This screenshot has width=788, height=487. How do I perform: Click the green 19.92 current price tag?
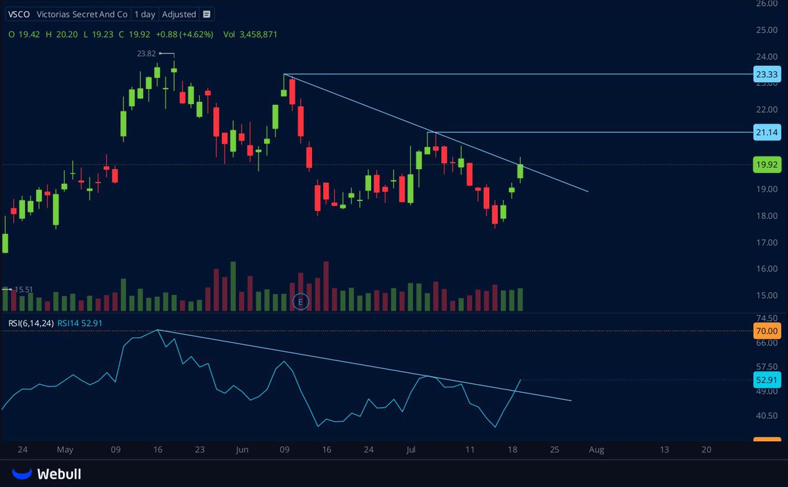tap(766, 165)
